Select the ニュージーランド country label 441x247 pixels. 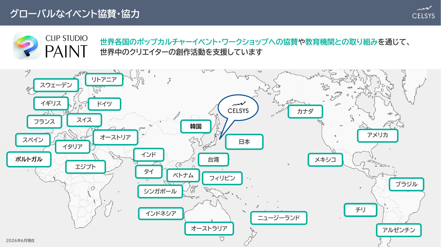coord(279,218)
